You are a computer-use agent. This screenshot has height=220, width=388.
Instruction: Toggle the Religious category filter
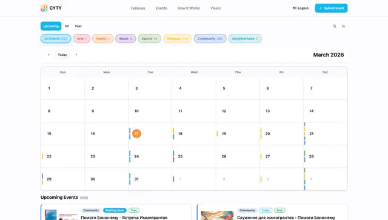pyautogui.click(x=178, y=39)
